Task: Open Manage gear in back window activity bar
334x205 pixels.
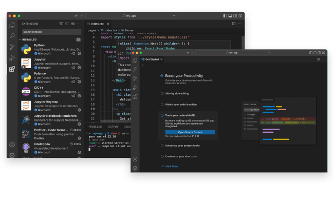Action: coord(12,155)
